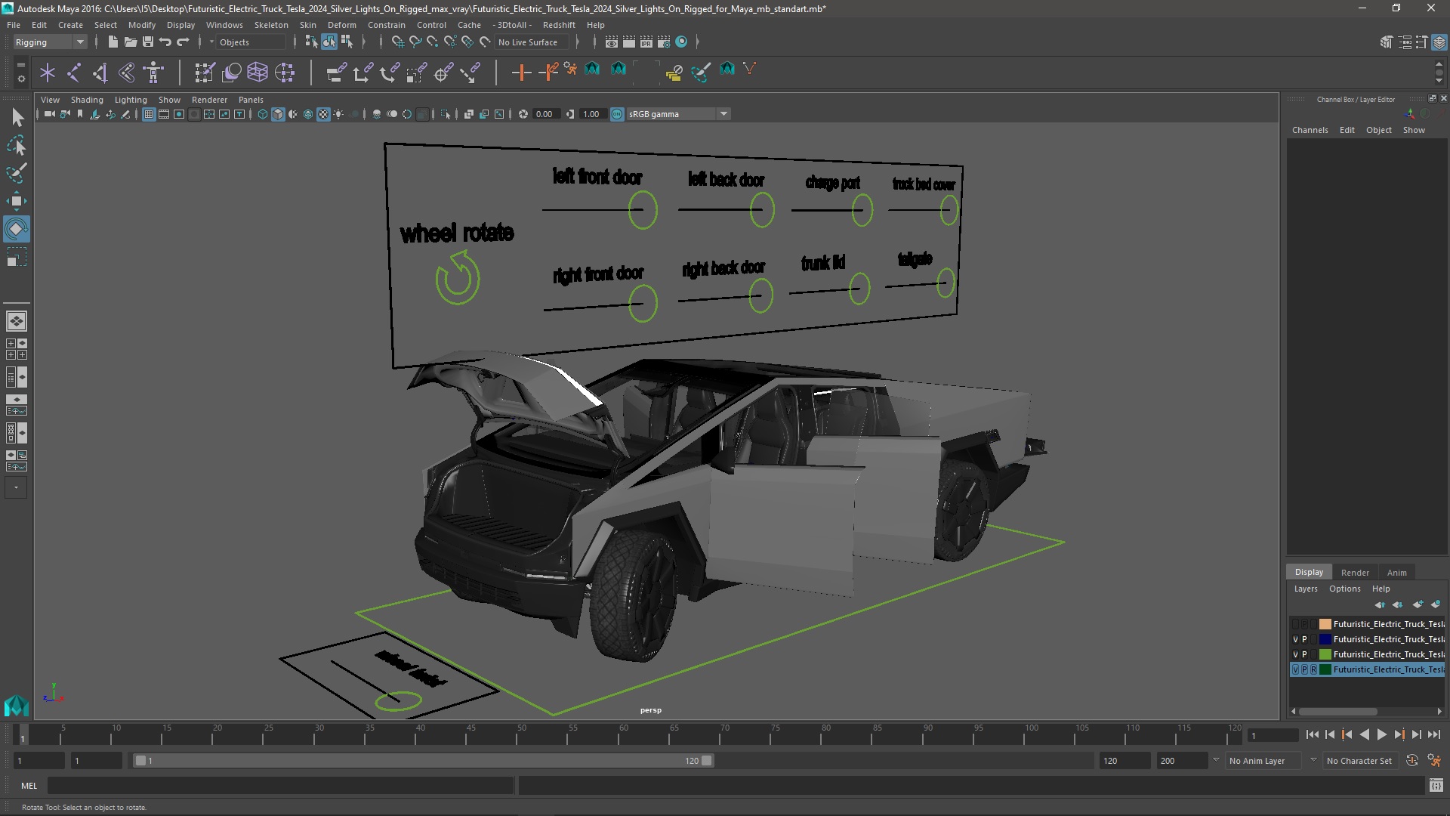Click the MEL script type label
Screen dimensions: 1450x816
[29, 786]
